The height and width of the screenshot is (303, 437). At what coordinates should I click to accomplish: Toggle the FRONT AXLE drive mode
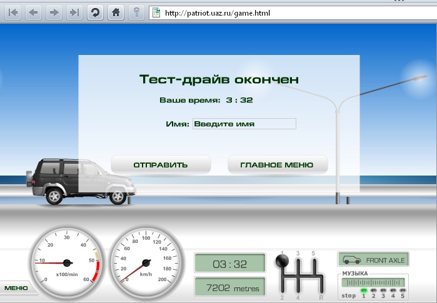(x=373, y=259)
